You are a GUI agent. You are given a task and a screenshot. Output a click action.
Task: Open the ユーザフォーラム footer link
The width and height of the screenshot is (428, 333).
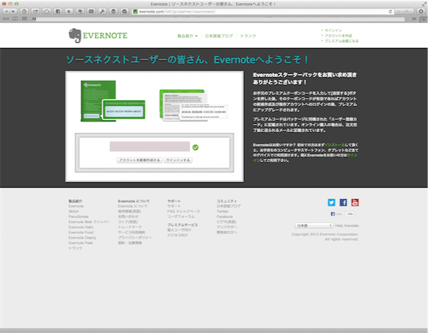(x=181, y=216)
